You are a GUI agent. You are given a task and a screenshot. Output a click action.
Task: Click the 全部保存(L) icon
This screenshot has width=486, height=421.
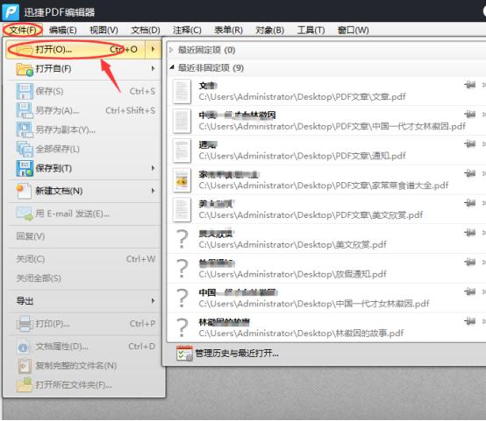click(x=25, y=149)
